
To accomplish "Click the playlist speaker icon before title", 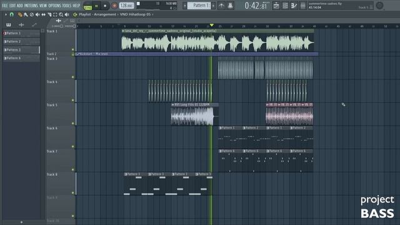I will pyautogui.click(x=75, y=14).
